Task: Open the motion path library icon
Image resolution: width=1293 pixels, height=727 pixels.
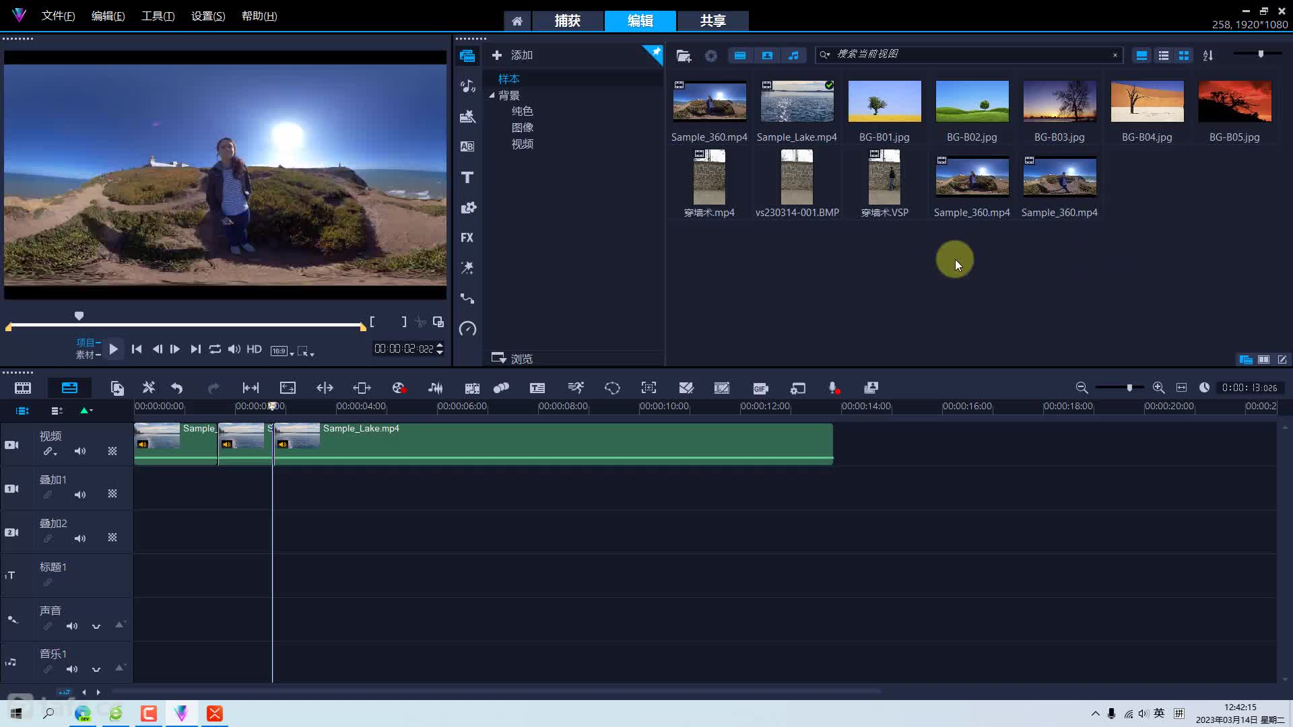Action: pyautogui.click(x=467, y=298)
